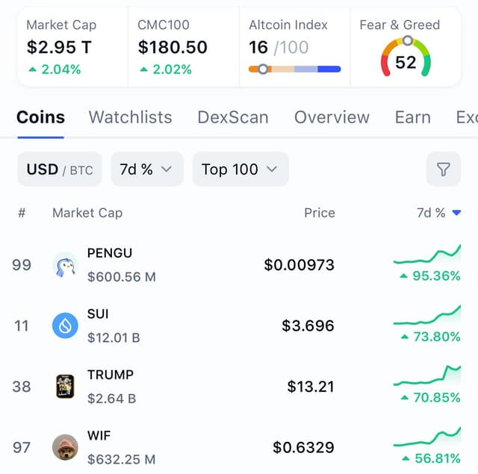Open the TRUMP price $13.21 row
This screenshot has width=478, height=474.
[239, 386]
